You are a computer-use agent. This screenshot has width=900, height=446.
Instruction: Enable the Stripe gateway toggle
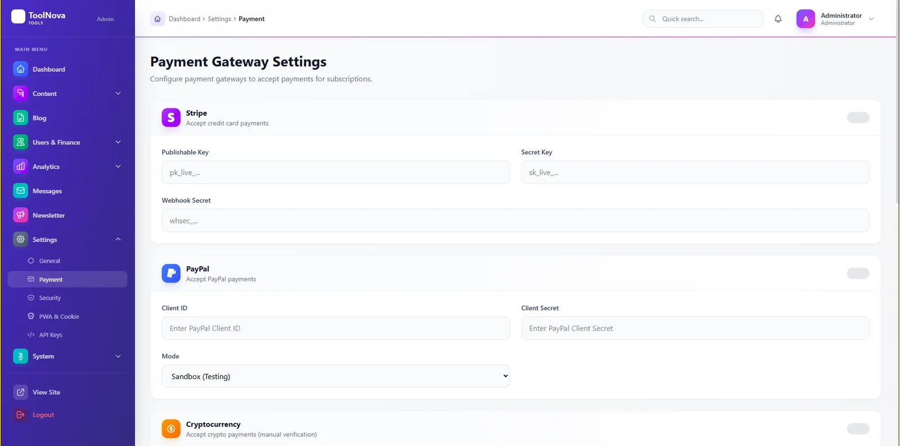[x=858, y=117]
